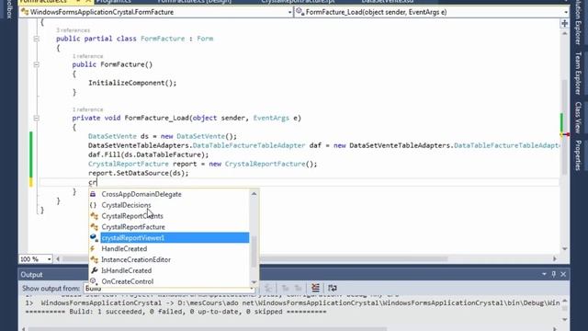Close the Output panel
The image size is (588, 331).
coord(563,274)
